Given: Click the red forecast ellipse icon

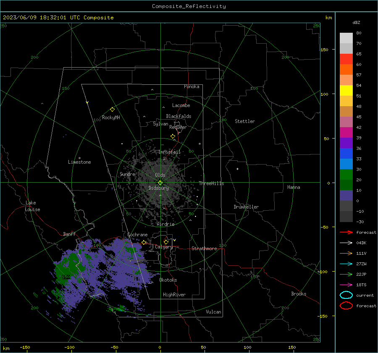Looking at the screenshot, I should click(346, 306).
